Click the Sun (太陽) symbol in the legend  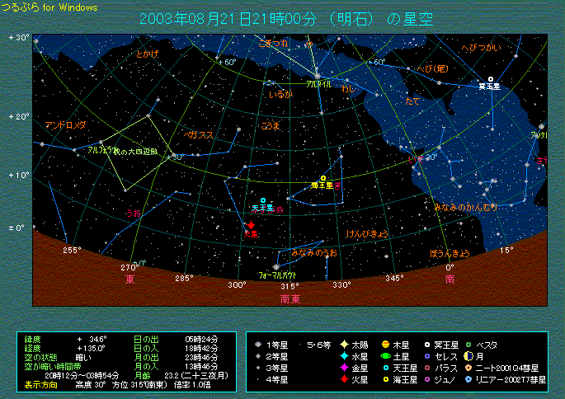pyautogui.click(x=342, y=344)
